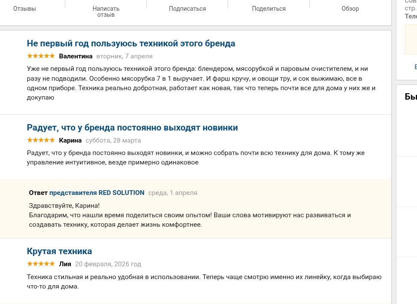Image resolution: width=417 pixels, height=304 pixels.
Task: Open review "Радует, что у бренда" title
Action: 132,128
